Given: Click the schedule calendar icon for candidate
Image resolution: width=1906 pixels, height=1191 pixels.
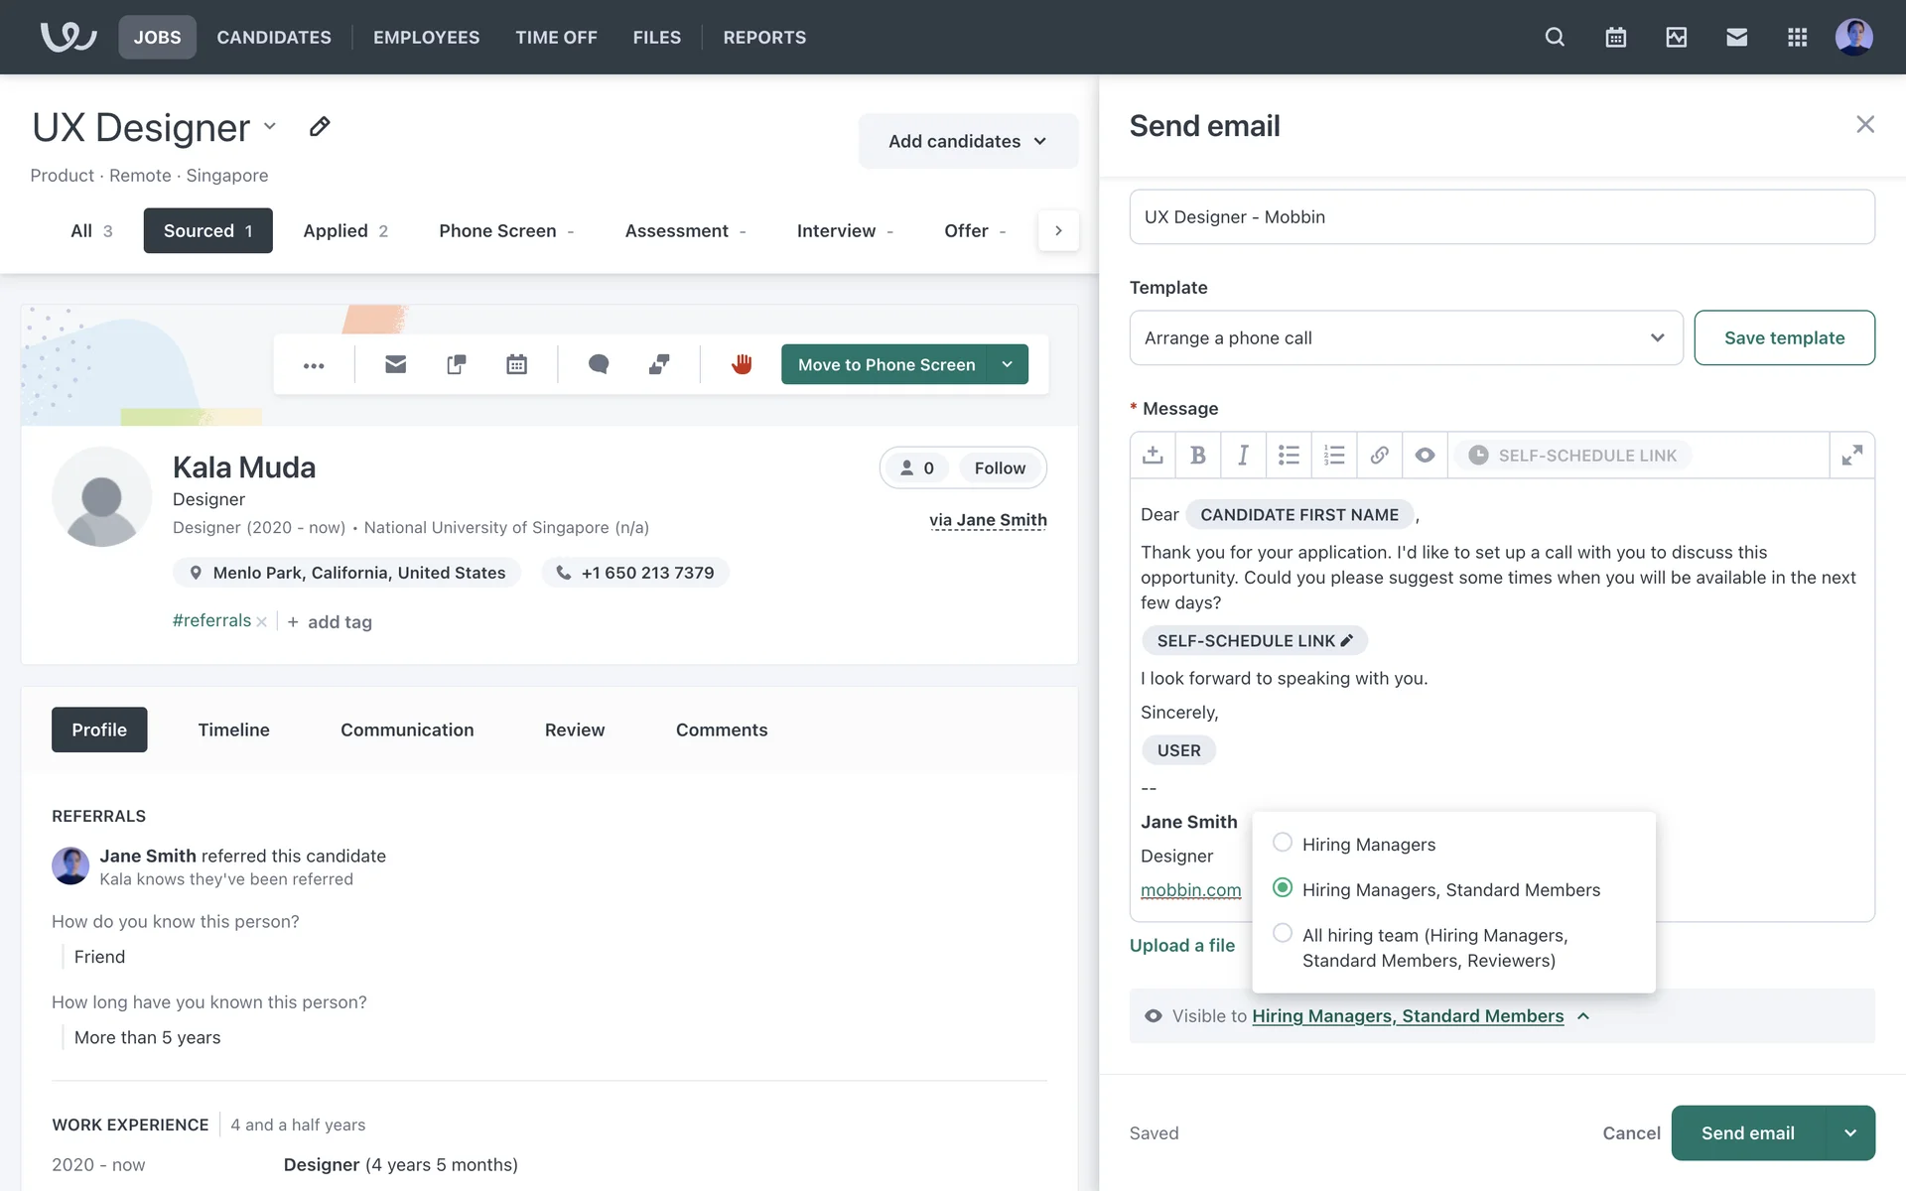Looking at the screenshot, I should click(x=516, y=364).
